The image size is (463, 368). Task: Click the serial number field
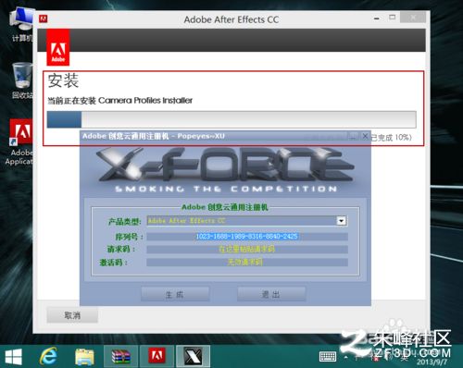tap(247, 237)
